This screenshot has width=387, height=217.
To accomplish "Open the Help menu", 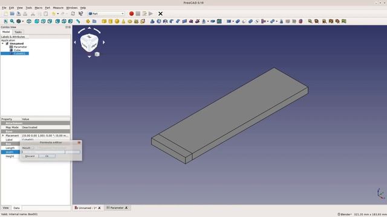I will click(83, 8).
